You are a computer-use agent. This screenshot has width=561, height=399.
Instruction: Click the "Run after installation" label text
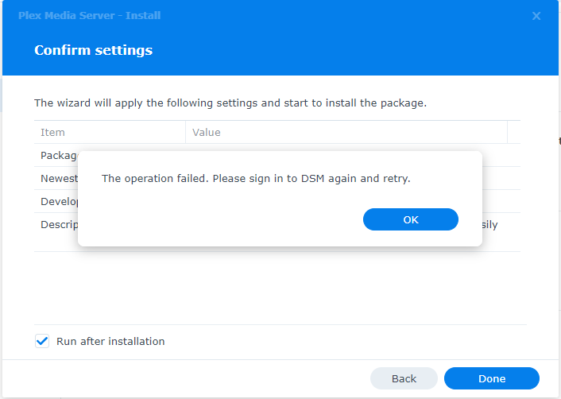[110, 341]
